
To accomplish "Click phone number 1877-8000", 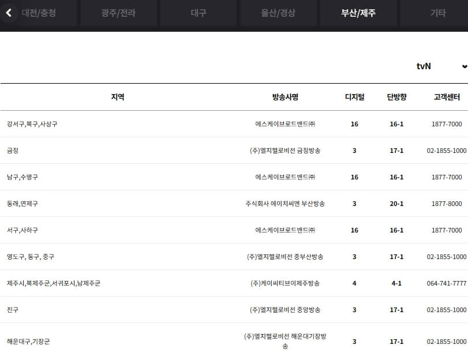I will pyautogui.click(x=447, y=204).
